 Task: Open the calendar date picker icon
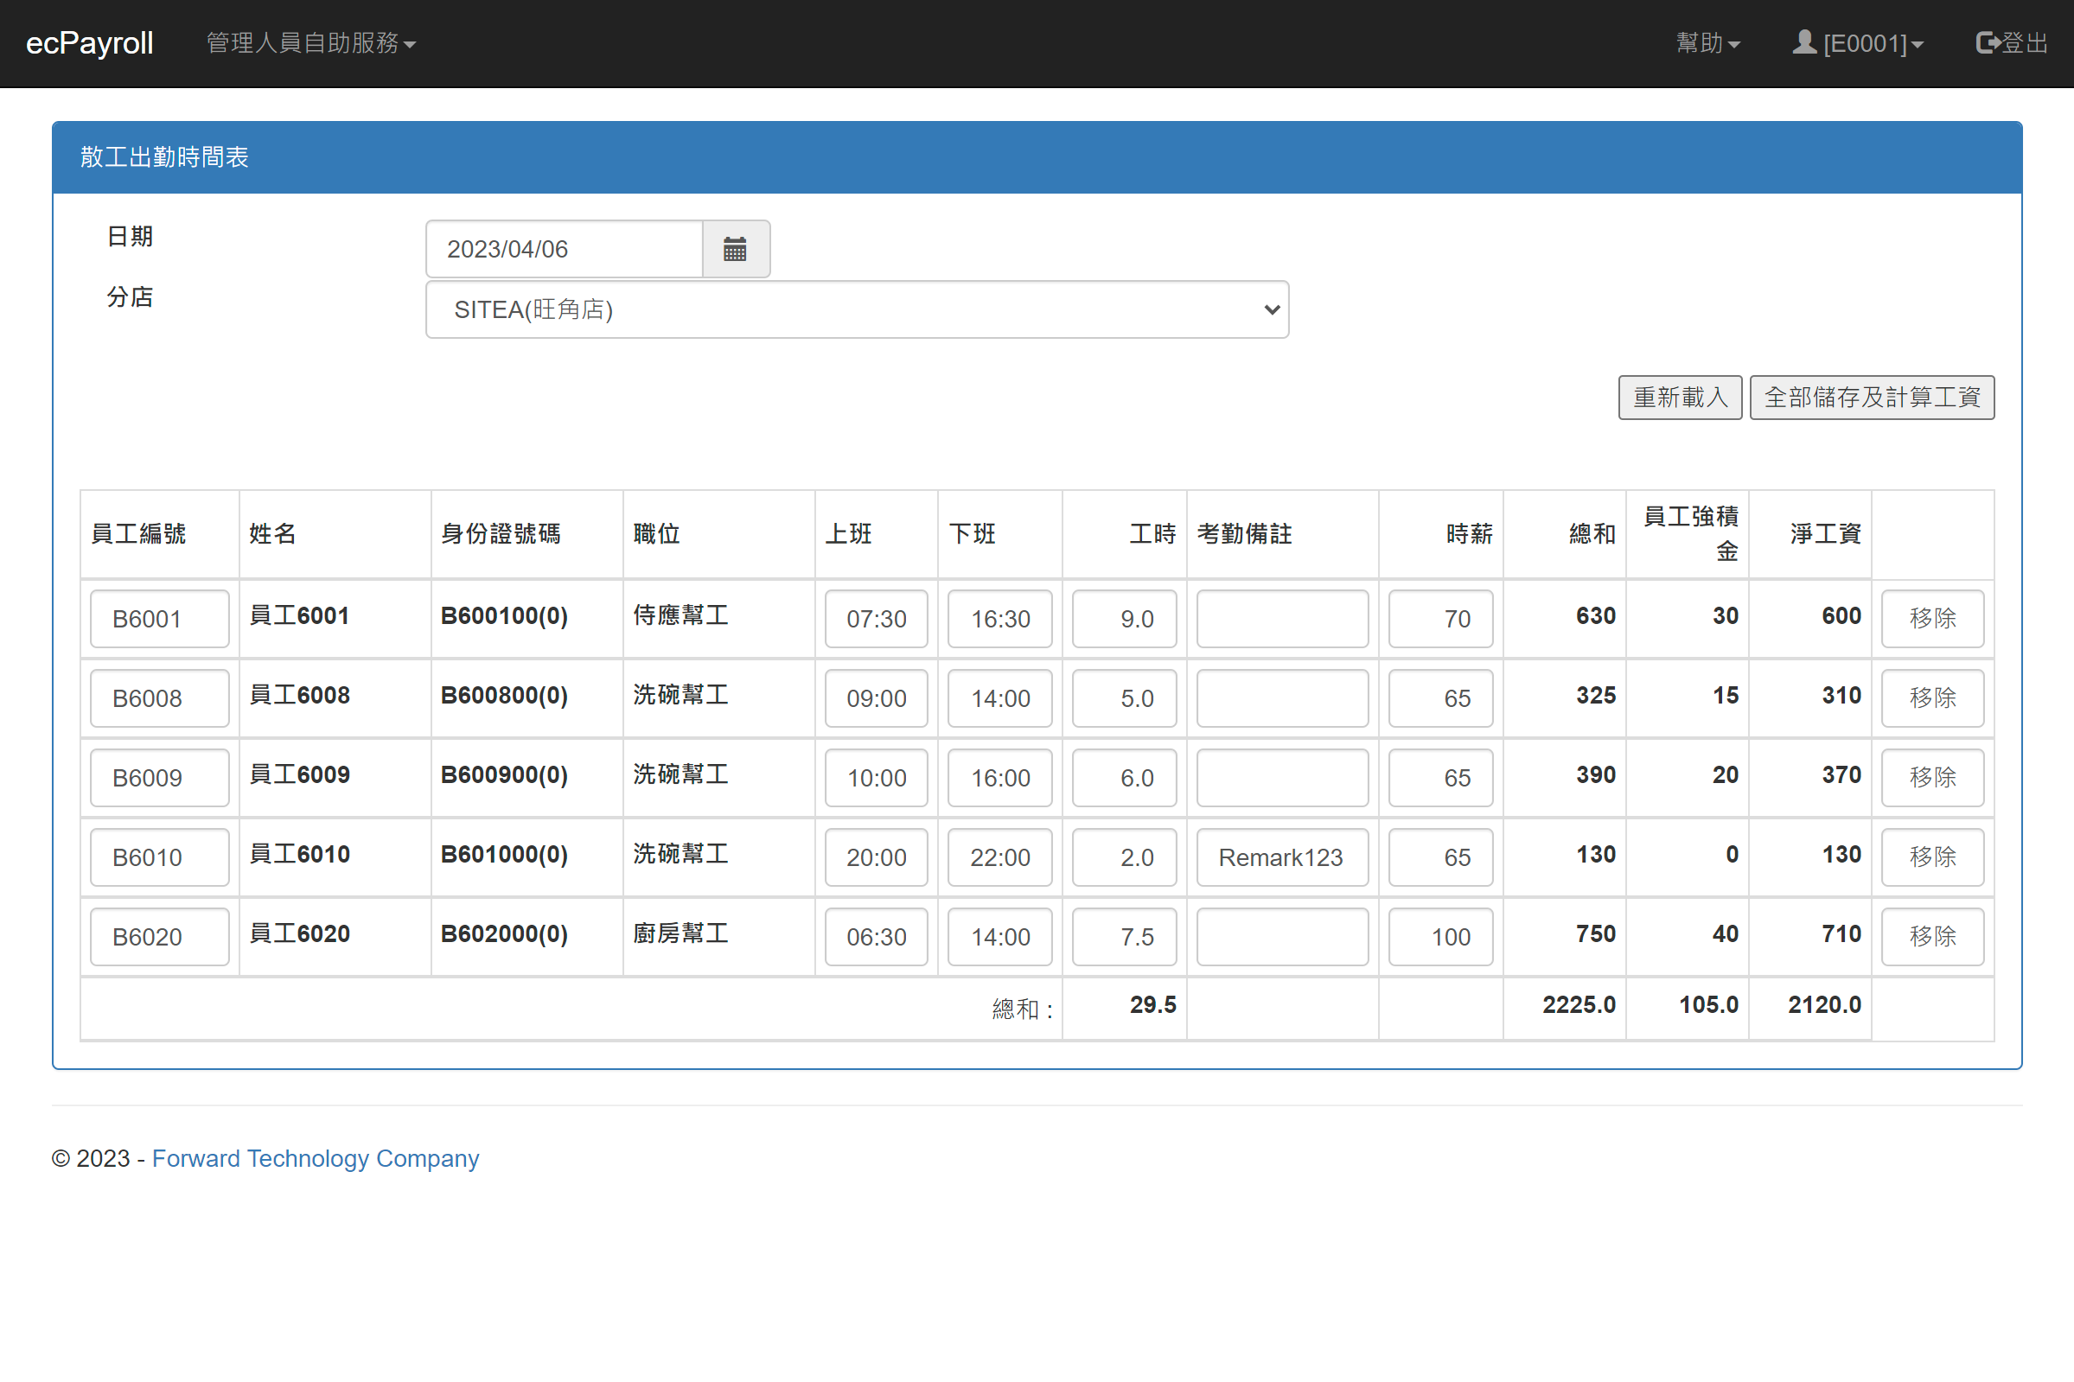click(x=735, y=250)
